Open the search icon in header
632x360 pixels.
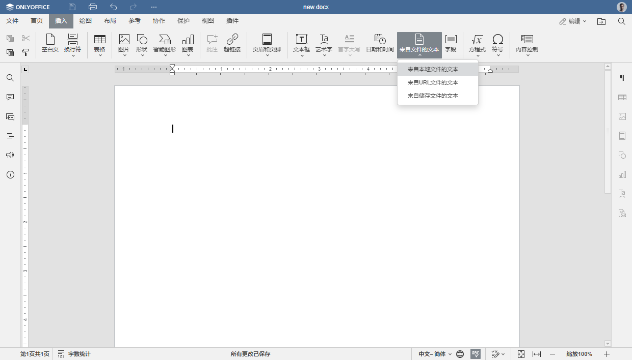[622, 21]
